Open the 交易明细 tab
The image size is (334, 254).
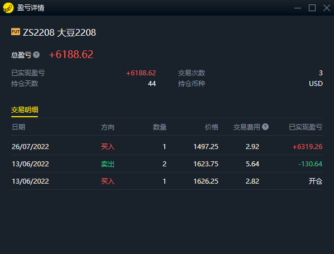coord(25,110)
